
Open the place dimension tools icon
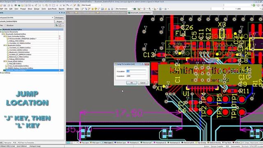pos(155,9)
